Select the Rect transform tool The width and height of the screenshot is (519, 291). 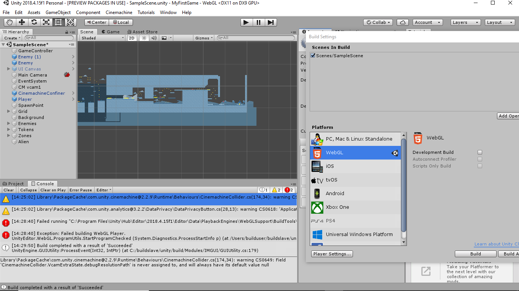coord(59,22)
